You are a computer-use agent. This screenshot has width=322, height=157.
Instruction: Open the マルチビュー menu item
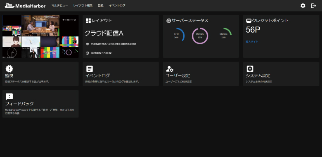[59, 5]
